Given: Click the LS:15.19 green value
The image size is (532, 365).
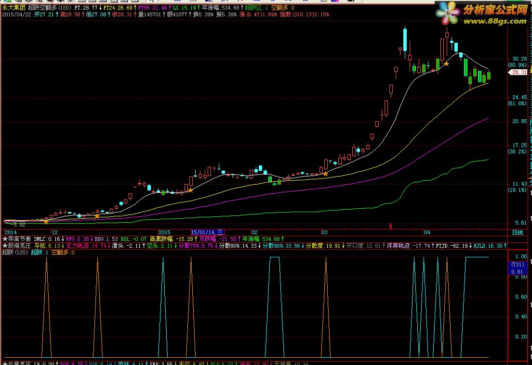Looking at the screenshot, I should (184, 7).
